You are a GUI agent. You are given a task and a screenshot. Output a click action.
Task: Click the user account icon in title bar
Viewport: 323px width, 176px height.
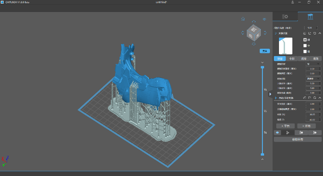click(293, 2)
